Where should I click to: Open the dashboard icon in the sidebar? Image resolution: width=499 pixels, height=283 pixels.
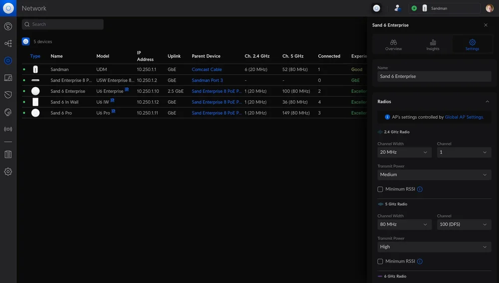click(x=8, y=26)
